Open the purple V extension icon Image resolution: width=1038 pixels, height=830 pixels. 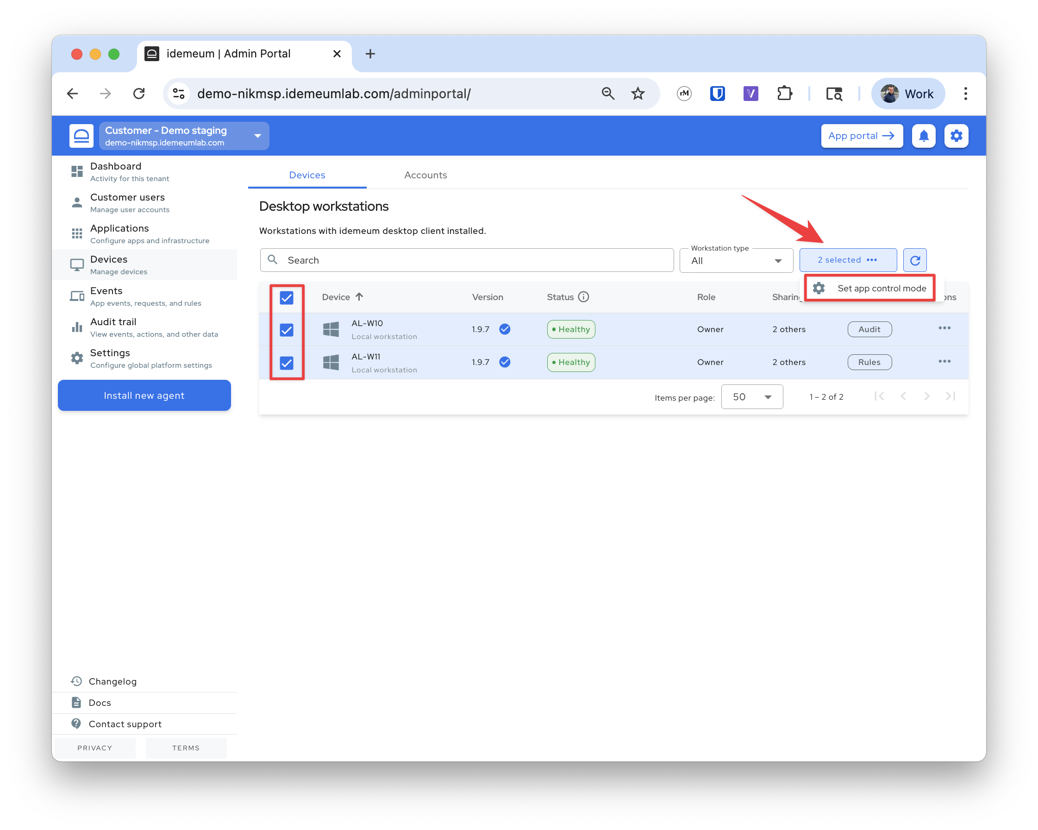click(x=750, y=94)
